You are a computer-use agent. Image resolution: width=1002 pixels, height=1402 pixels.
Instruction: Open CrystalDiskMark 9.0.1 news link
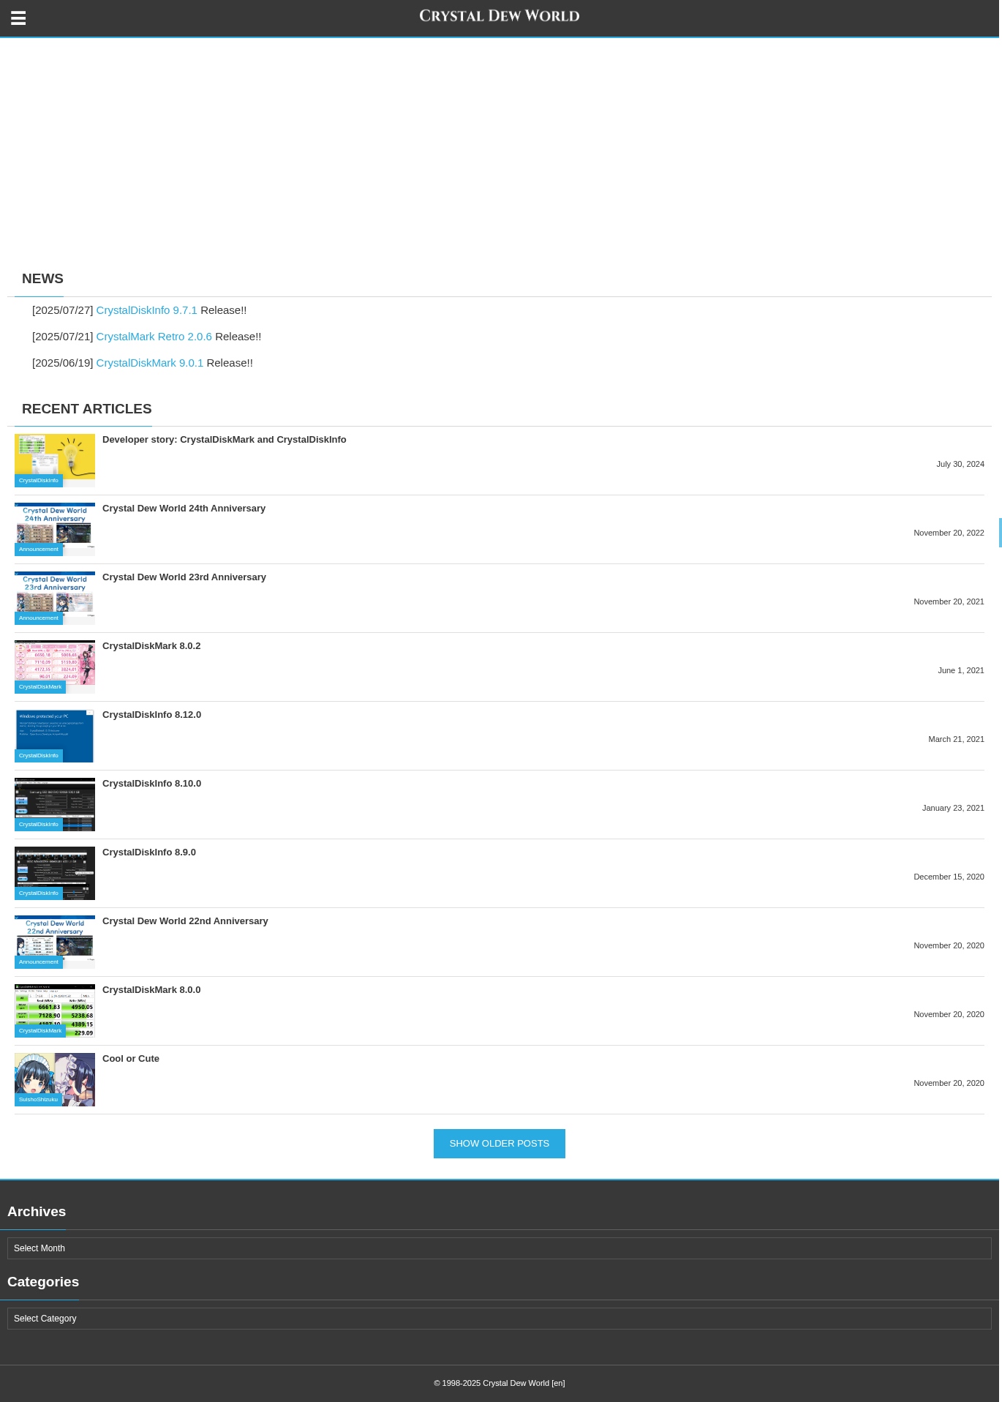150,363
